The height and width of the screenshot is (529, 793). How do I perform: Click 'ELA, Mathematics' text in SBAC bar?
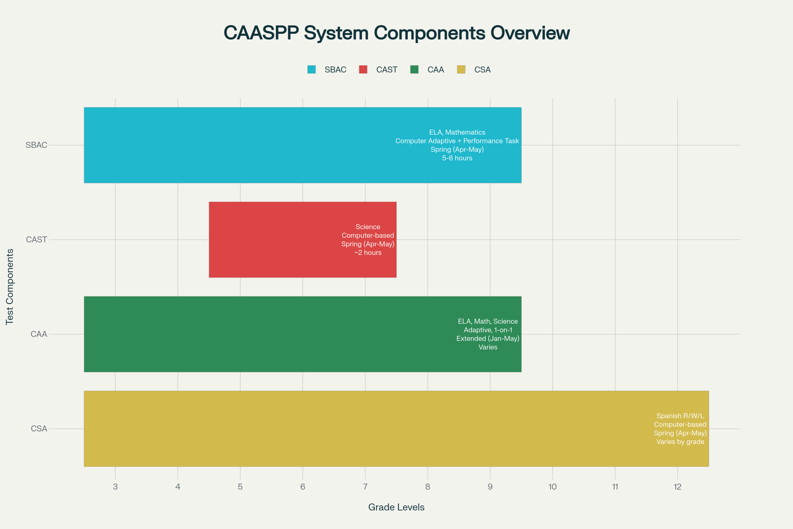pyautogui.click(x=457, y=132)
